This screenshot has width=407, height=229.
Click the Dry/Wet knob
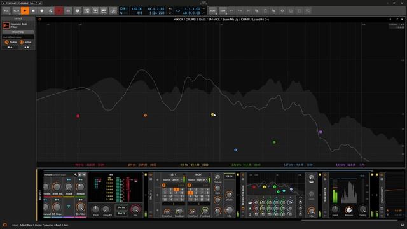click(81, 207)
